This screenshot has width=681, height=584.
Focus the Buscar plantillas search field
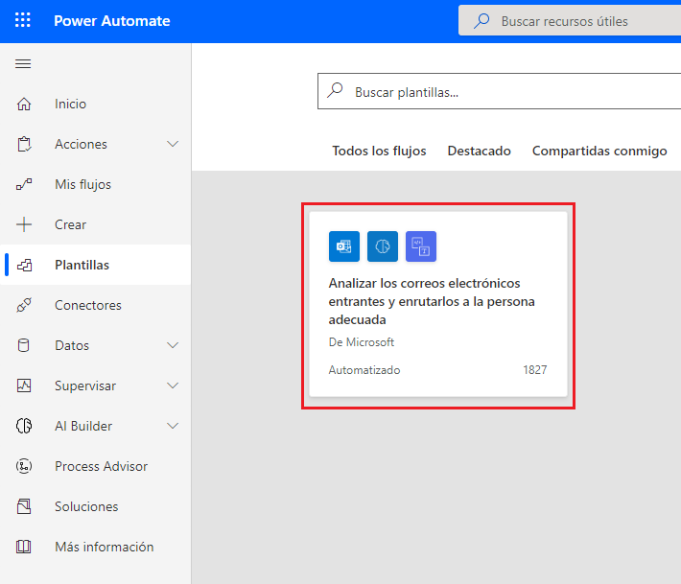tap(500, 91)
